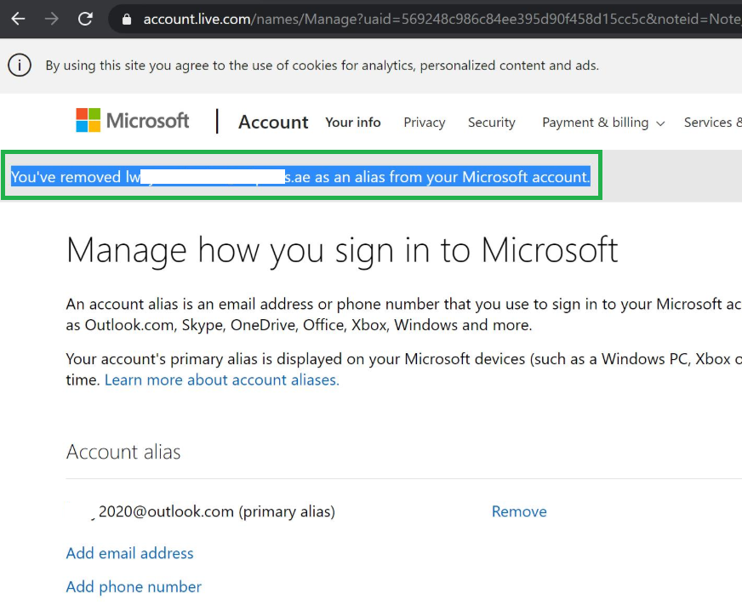This screenshot has width=742, height=605.
Task: Click the cookie notice info icon
Action: (x=20, y=66)
